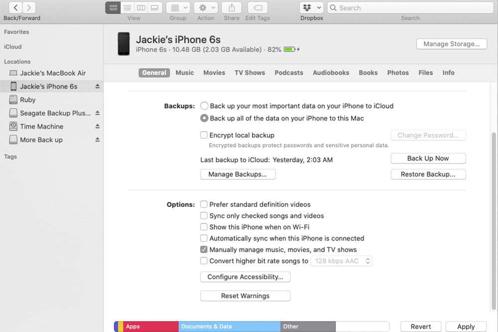Eject Jackie's iPhone 6s
This screenshot has width=498, height=332.
click(98, 86)
